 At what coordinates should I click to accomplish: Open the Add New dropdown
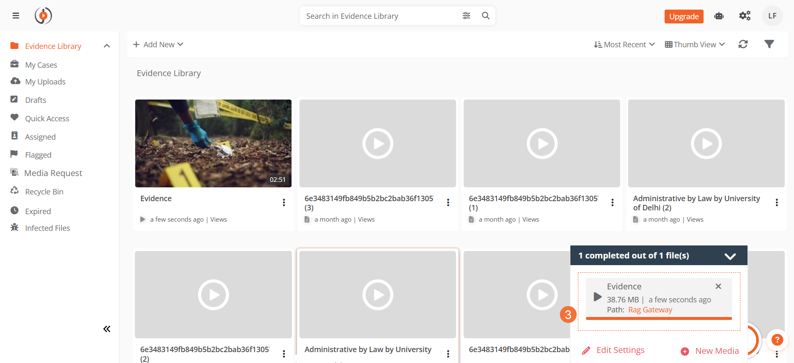158,44
